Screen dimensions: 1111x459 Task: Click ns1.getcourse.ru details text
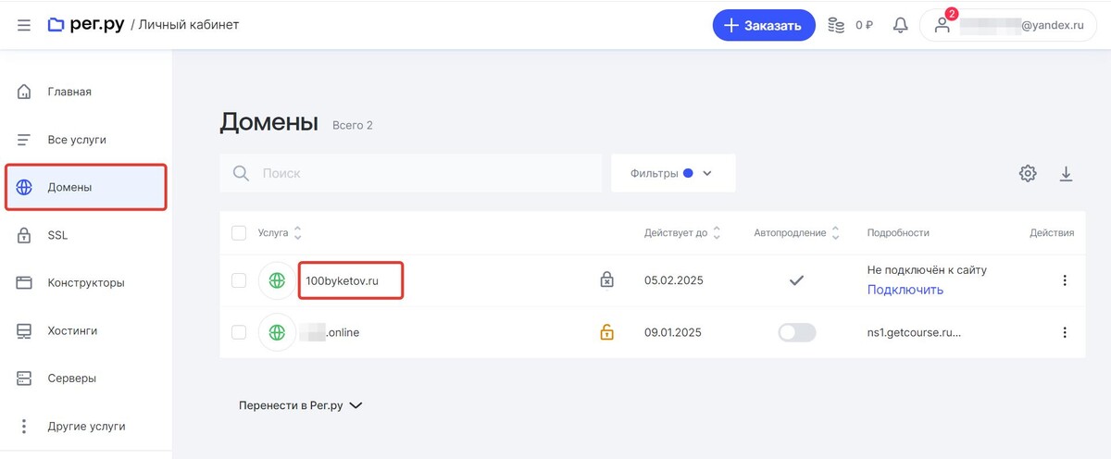[914, 332]
